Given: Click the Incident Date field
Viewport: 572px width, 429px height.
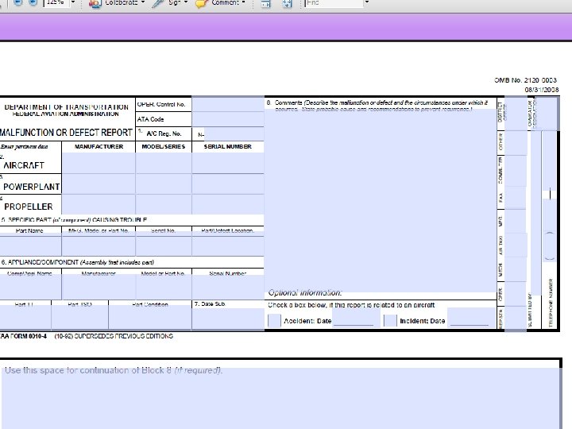Looking at the screenshot, I should 471,317.
